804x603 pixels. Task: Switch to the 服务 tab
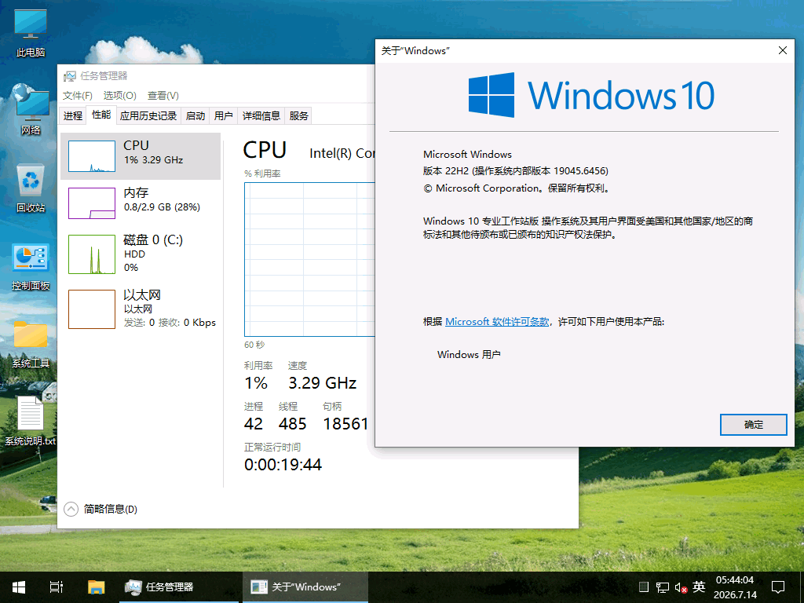298,116
